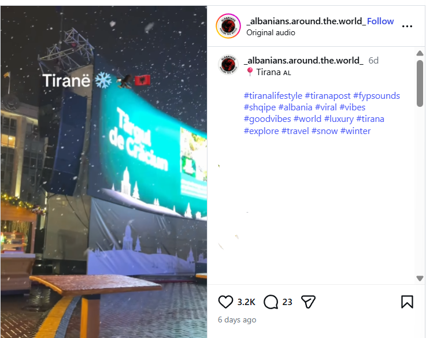
Task: Open the header profile picture with story ring
Action: pyautogui.click(x=228, y=26)
